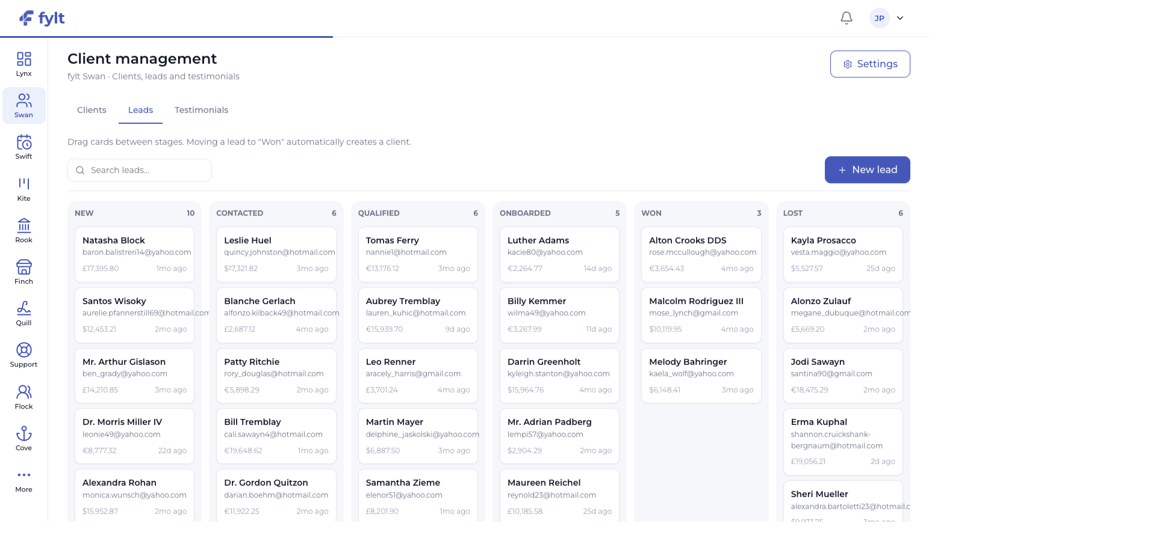The image size is (1156, 541).
Task: Click the WON column header
Action: point(651,213)
